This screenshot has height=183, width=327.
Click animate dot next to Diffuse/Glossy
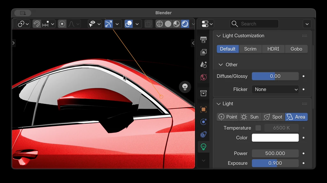point(304,76)
